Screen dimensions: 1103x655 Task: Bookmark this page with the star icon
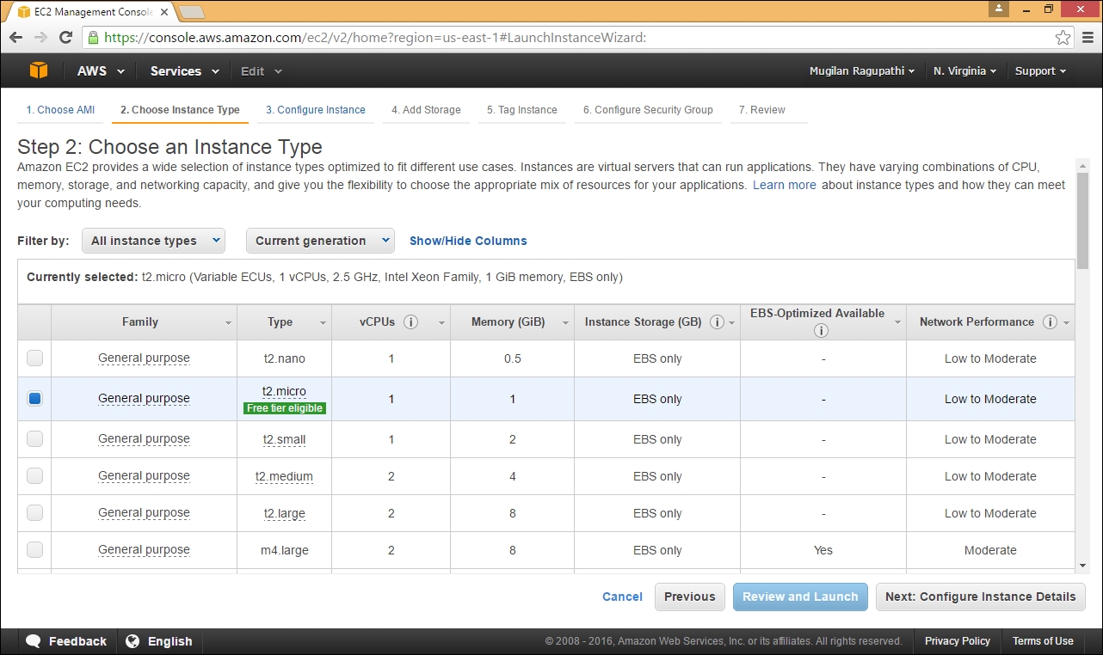click(x=1063, y=38)
